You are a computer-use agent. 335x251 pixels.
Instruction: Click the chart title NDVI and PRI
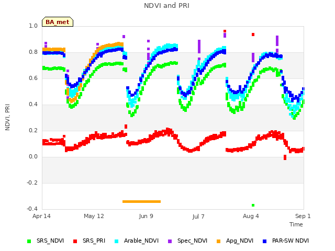[166, 6]
